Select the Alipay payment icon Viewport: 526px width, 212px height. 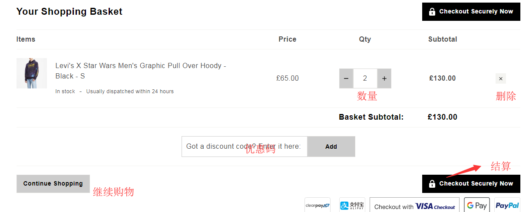pos(352,205)
